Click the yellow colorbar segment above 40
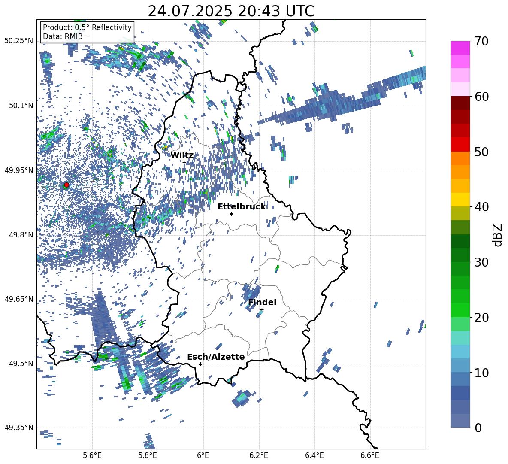The image size is (508, 464). (x=460, y=200)
